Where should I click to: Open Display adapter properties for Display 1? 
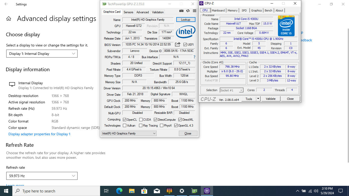tap(39, 134)
